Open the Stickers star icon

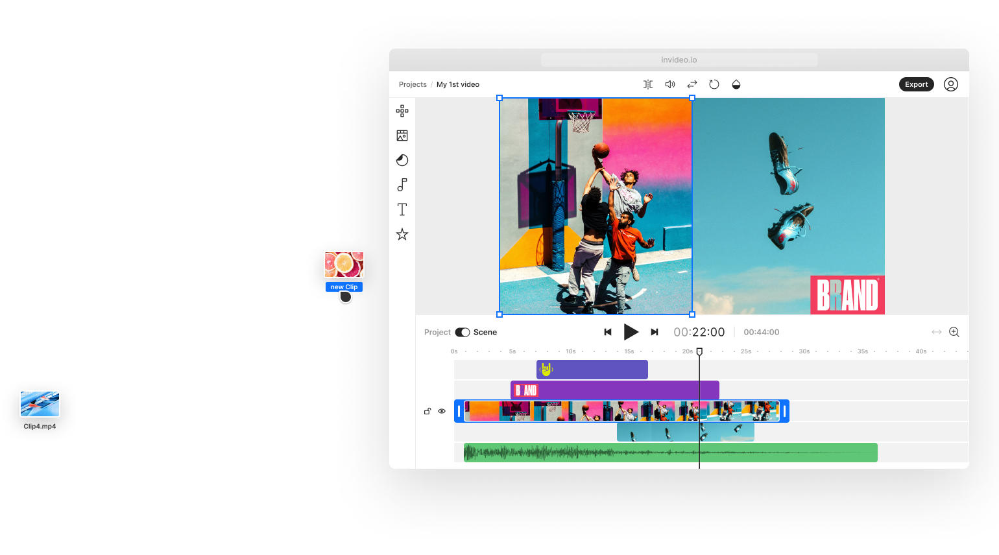point(402,234)
